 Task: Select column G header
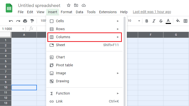tap(176, 35)
